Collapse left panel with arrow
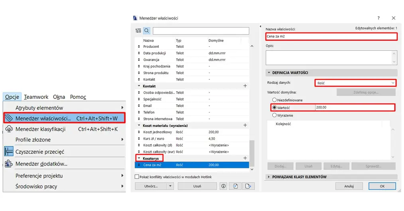The height and width of the screenshot is (211, 404). [260, 26]
